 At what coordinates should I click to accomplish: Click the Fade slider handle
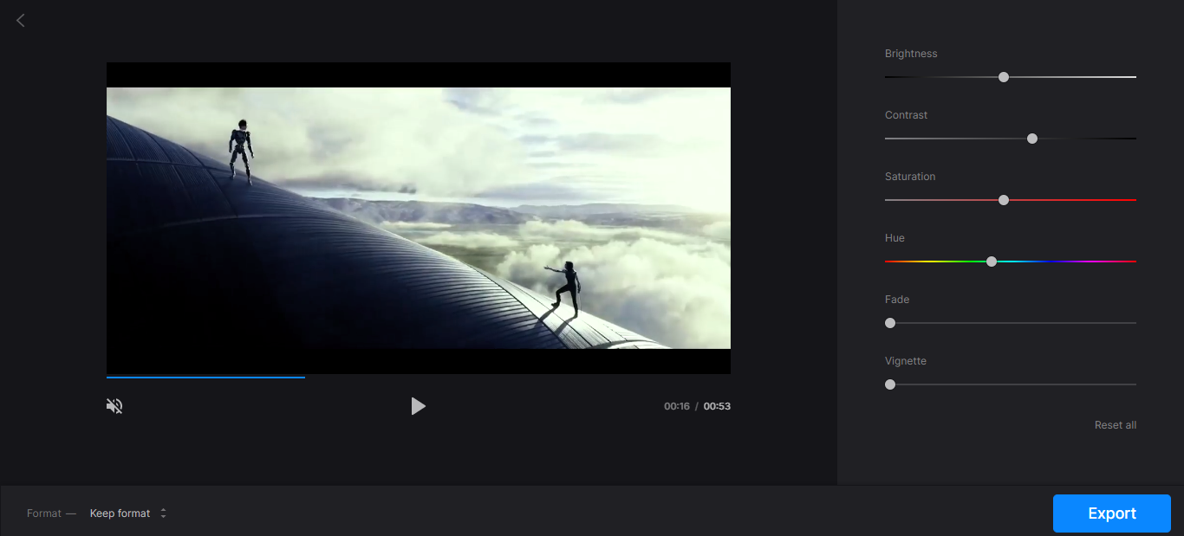(x=890, y=323)
